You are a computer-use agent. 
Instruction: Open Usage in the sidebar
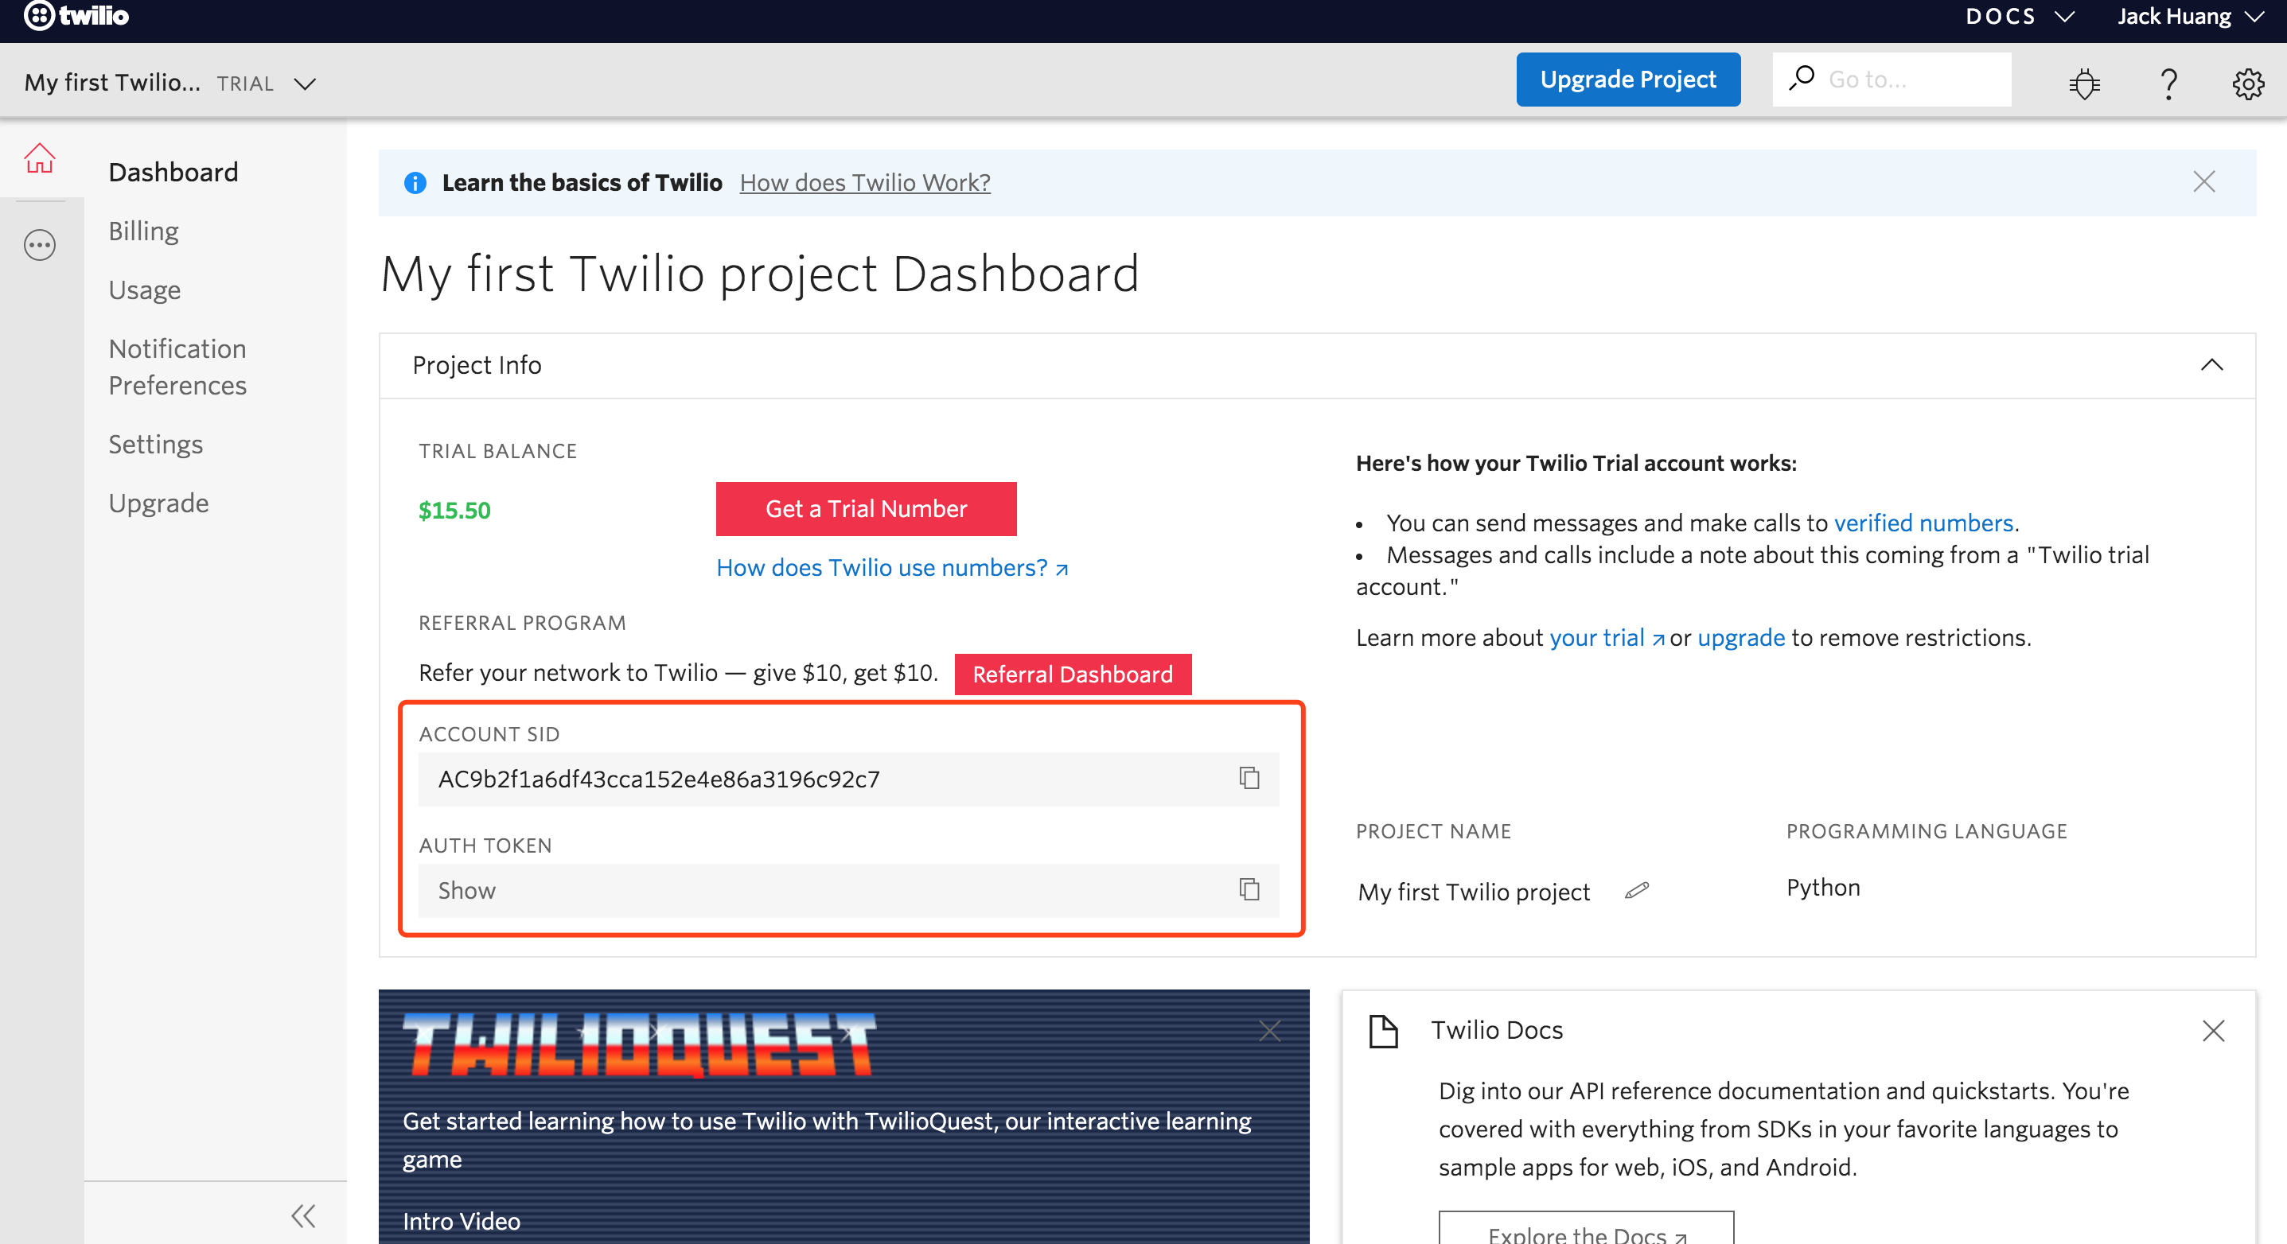(145, 290)
